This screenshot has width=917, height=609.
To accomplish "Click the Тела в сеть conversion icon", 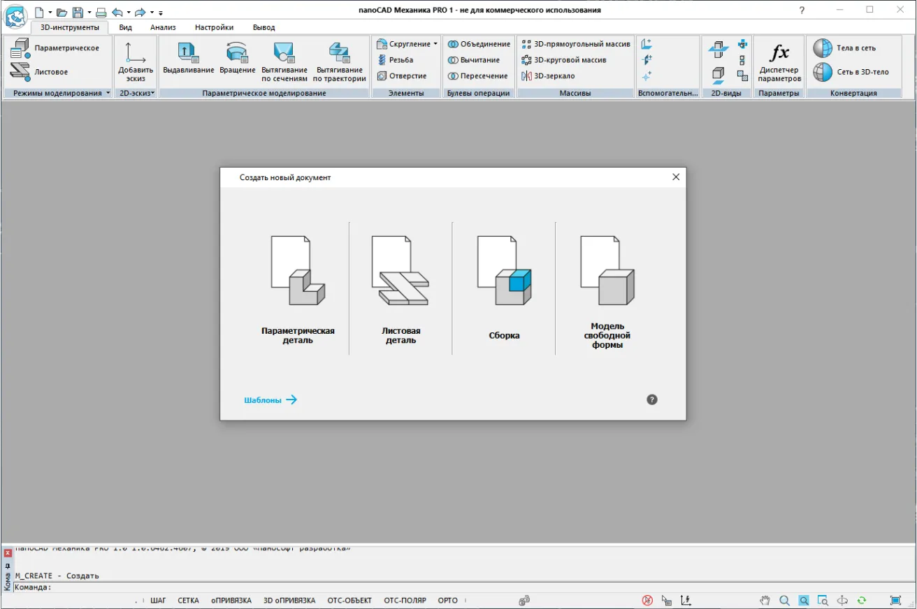I will point(823,48).
